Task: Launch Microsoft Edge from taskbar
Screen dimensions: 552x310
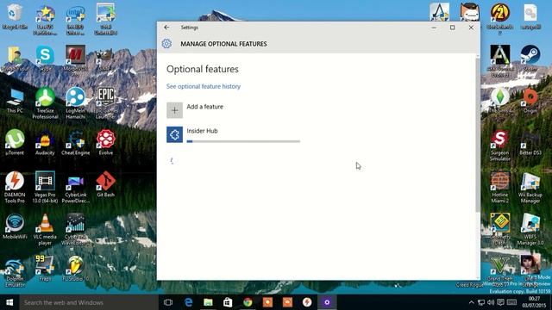Action: [x=188, y=302]
